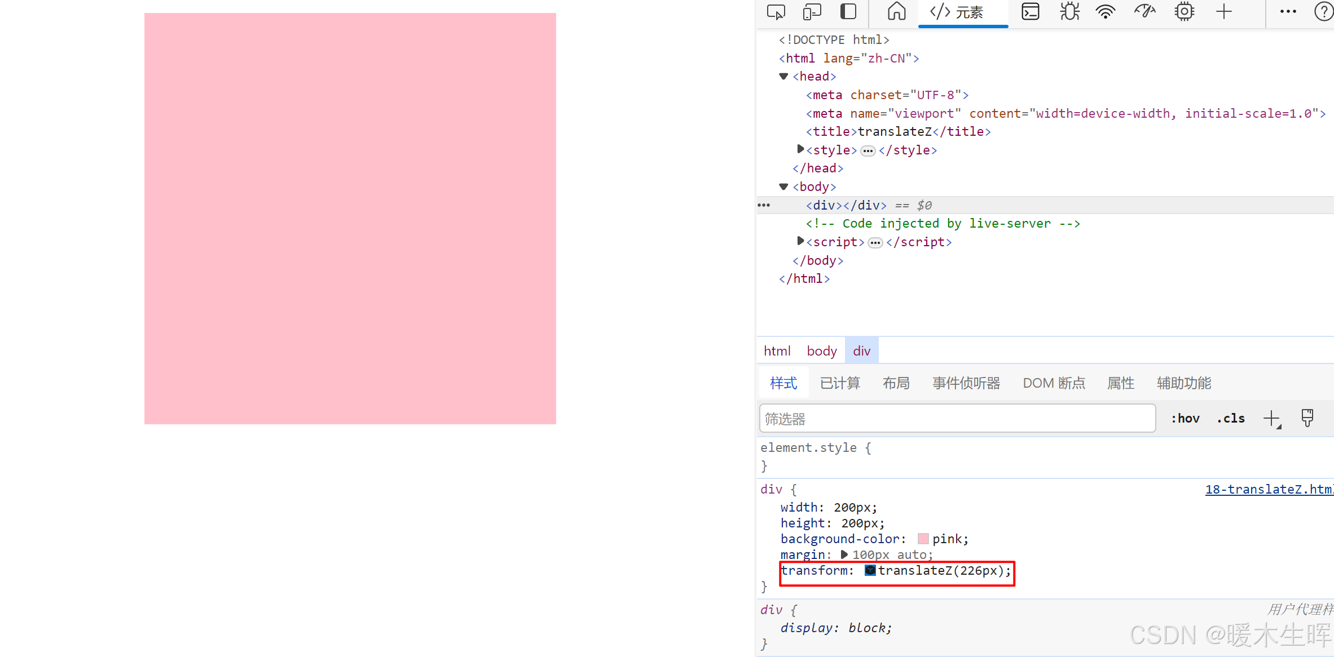Click the div selector of the rule
Viewport: 1334px width, 657px height.
click(771, 490)
